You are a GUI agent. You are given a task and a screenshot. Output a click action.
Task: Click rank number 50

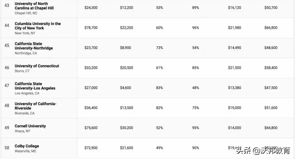[7, 148]
